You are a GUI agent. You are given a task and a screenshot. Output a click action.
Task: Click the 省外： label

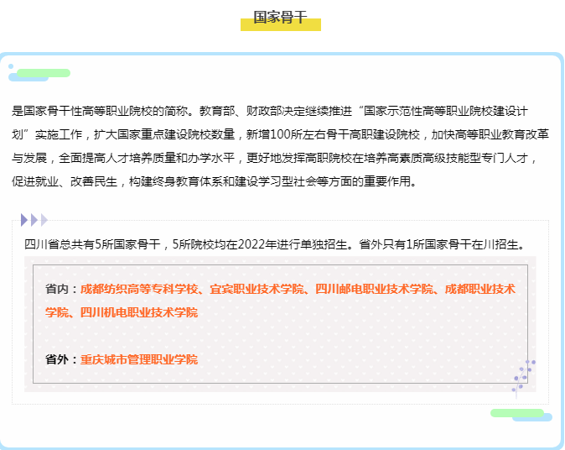[62, 359]
